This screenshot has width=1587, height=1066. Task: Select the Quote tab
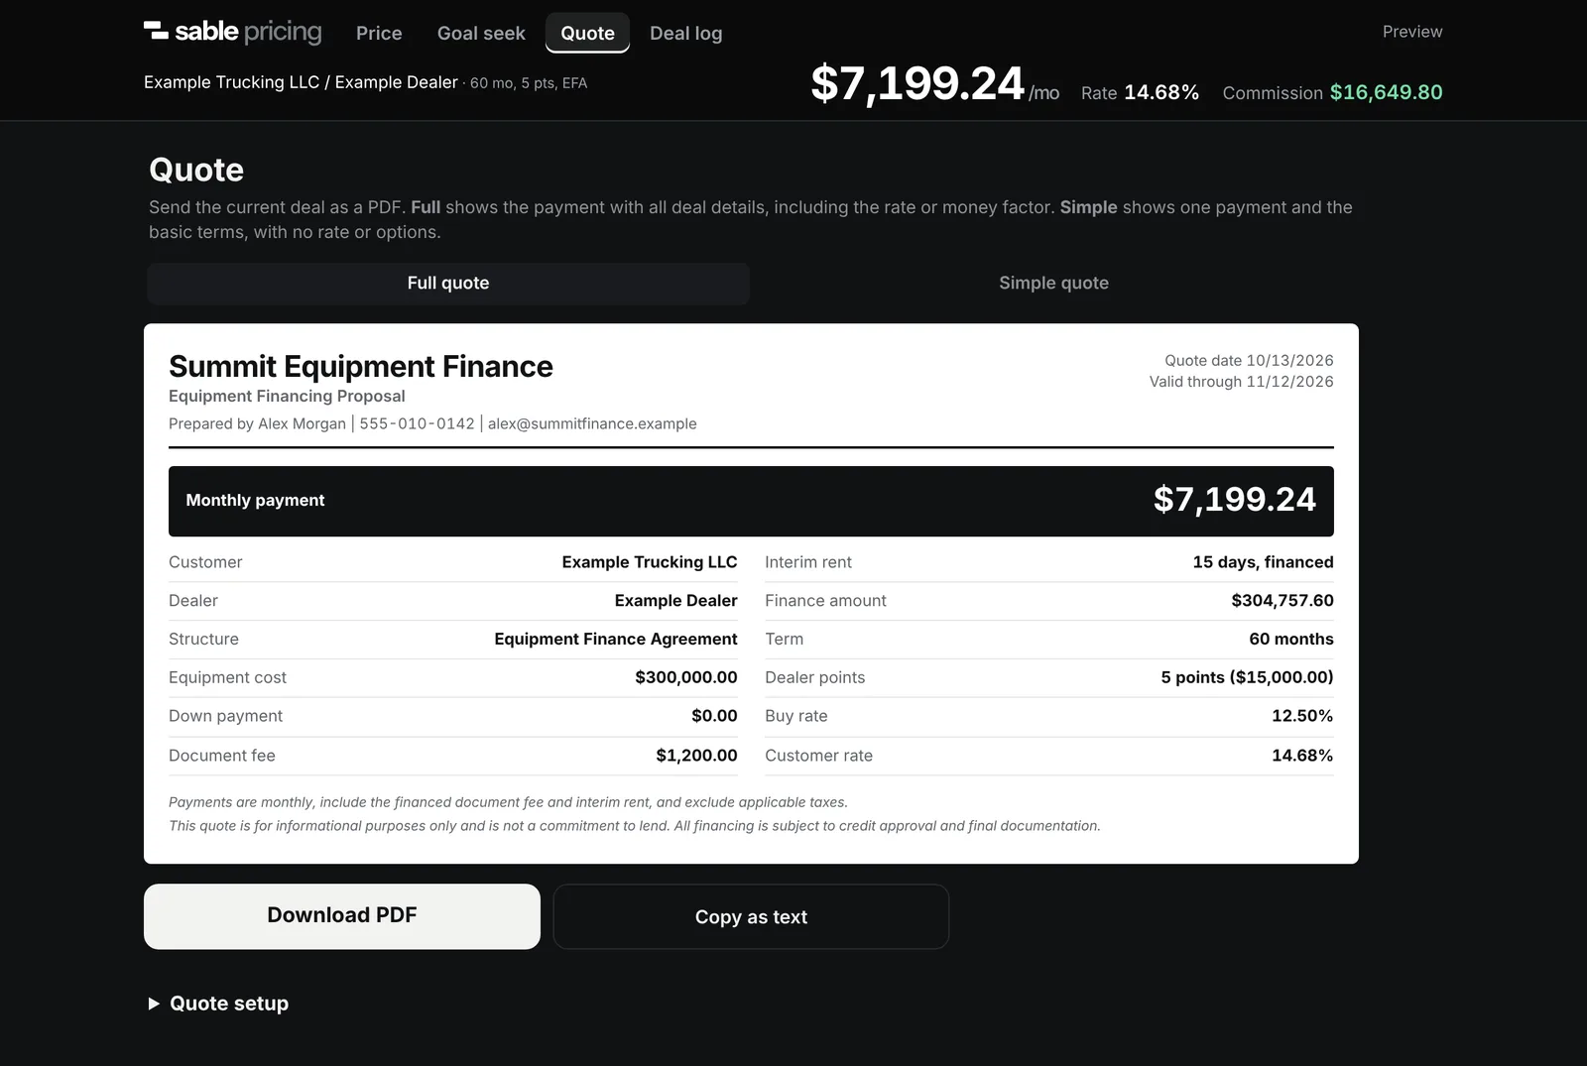(587, 33)
